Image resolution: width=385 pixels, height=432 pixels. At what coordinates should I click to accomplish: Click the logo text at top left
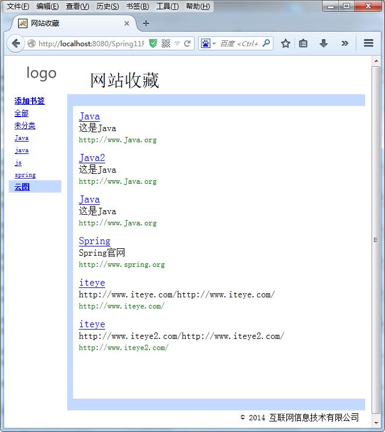(41, 74)
